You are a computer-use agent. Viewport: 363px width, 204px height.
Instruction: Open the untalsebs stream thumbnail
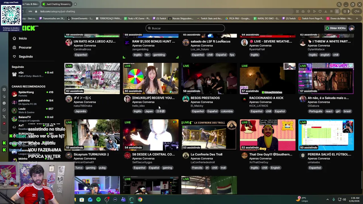(x=326, y=135)
